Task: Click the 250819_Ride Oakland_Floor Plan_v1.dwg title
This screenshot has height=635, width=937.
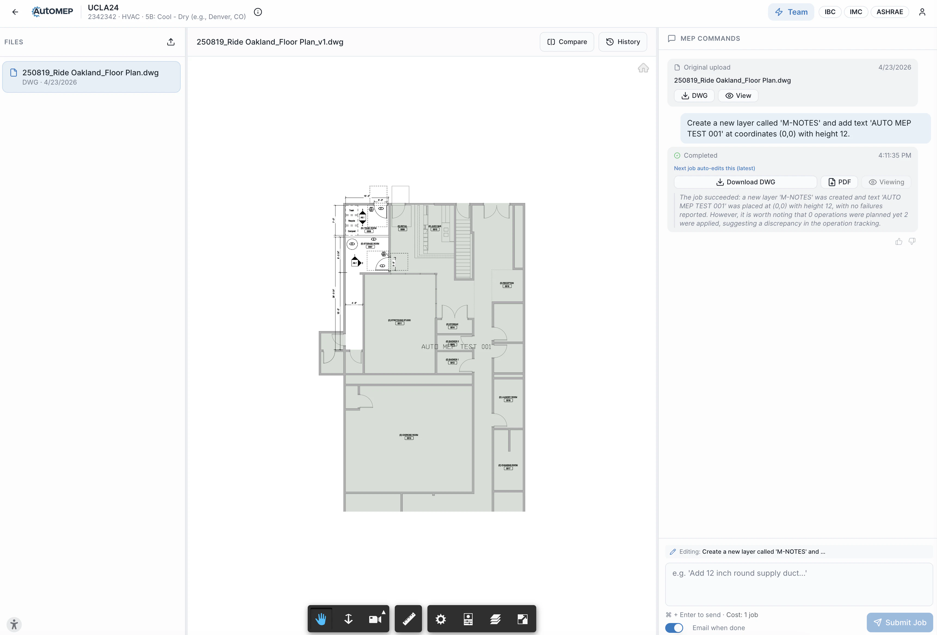Action: [270, 42]
